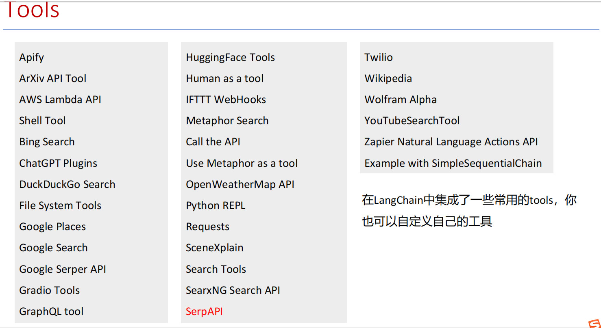601x328 pixels.
Task: Select the 'YouTubeSearchTool' entry
Action: (412, 121)
